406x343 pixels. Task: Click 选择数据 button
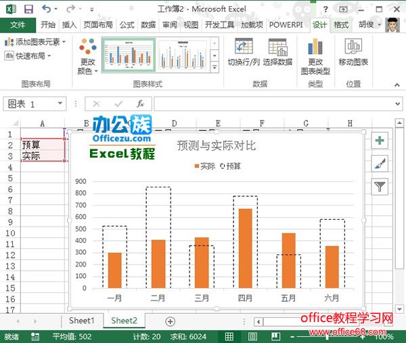pyautogui.click(x=277, y=52)
